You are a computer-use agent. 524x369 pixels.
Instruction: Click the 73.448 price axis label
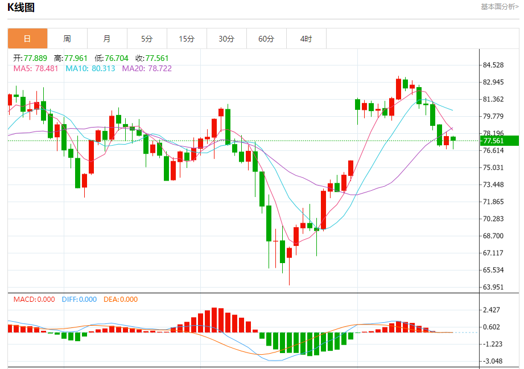[x=493, y=184]
